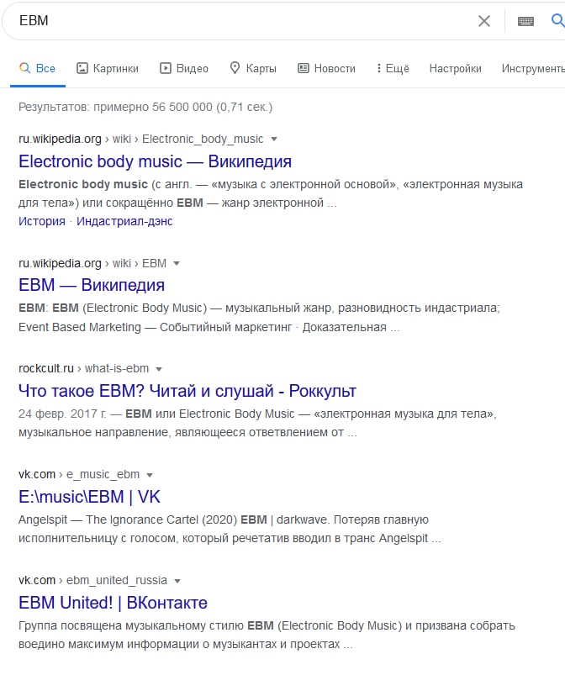
Task: Open the on-screen keyboard icon
Action: pyautogui.click(x=525, y=21)
